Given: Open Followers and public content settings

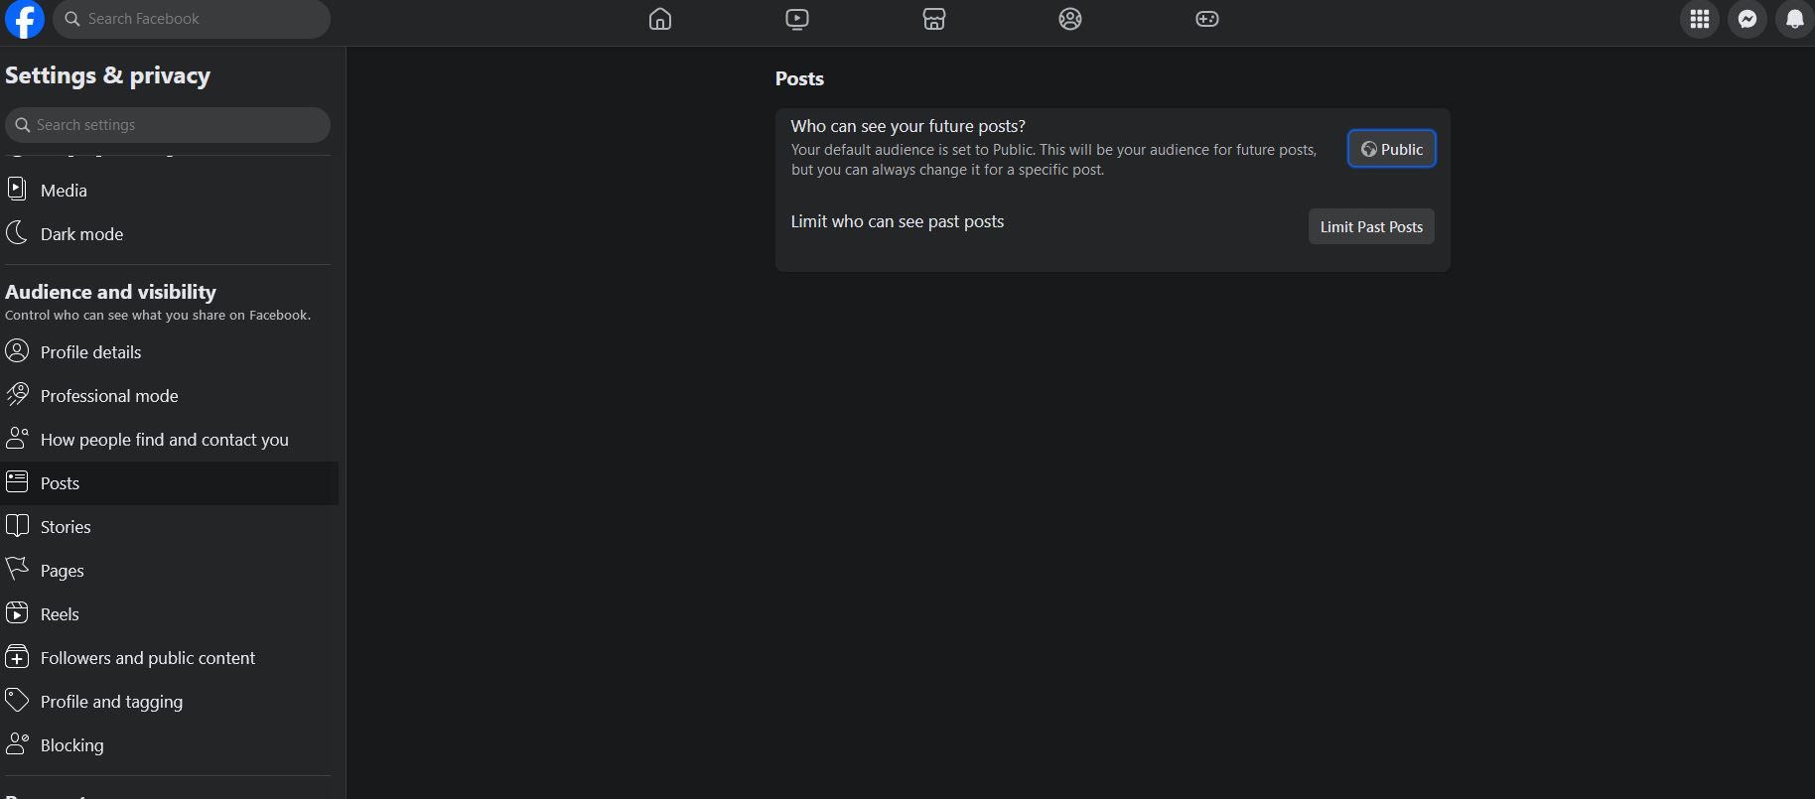Looking at the screenshot, I should (x=169, y=657).
